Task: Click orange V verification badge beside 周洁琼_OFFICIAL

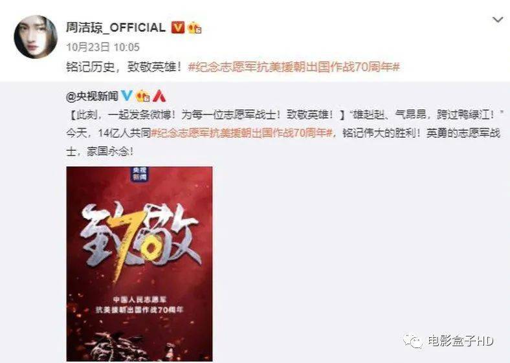Action: [x=178, y=28]
